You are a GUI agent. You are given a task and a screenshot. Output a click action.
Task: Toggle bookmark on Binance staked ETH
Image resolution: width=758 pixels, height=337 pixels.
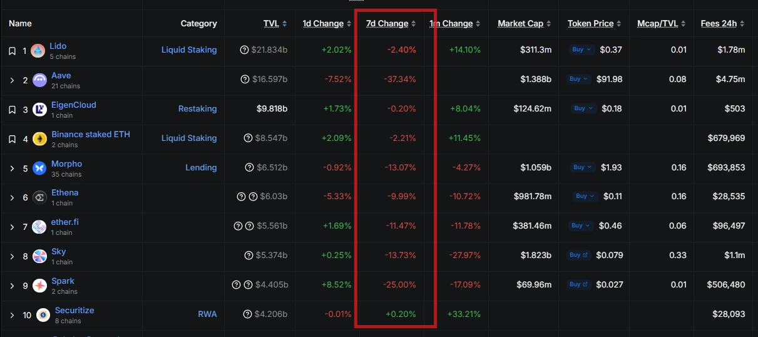coord(12,139)
